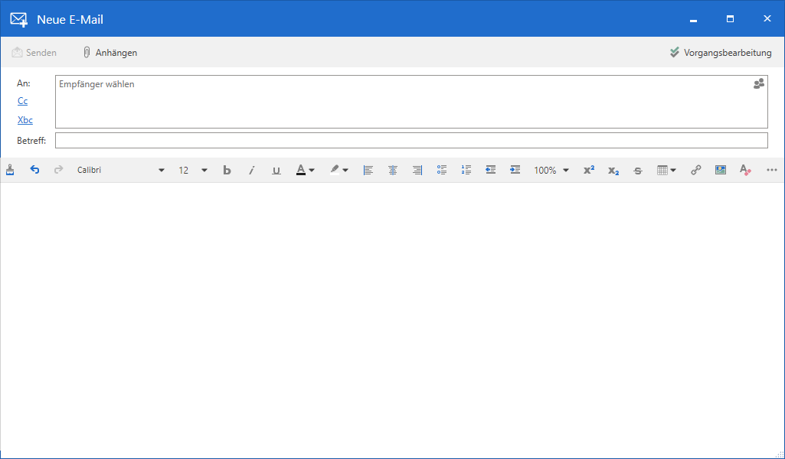The width and height of the screenshot is (785, 459).
Task: Center align the text
Action: click(x=393, y=171)
